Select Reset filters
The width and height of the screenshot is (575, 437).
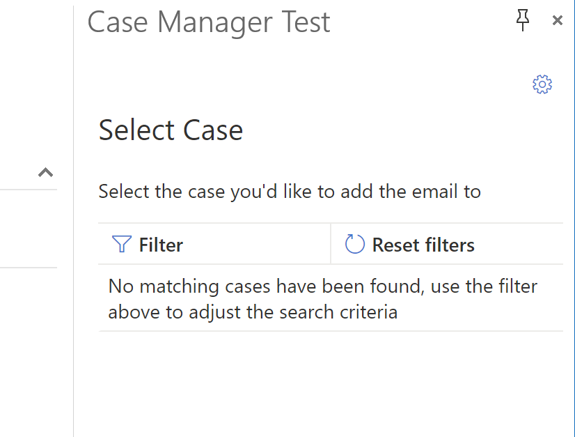click(x=447, y=244)
